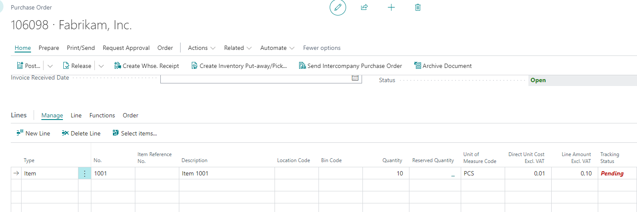Open the Related dropdown menu

(238, 48)
